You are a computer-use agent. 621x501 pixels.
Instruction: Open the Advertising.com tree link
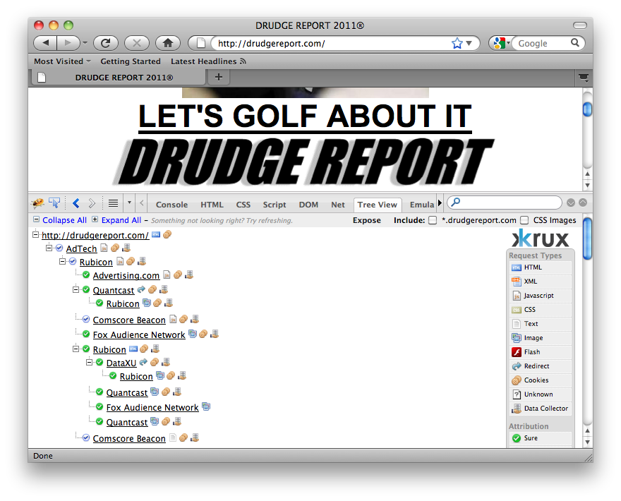pyautogui.click(x=126, y=276)
